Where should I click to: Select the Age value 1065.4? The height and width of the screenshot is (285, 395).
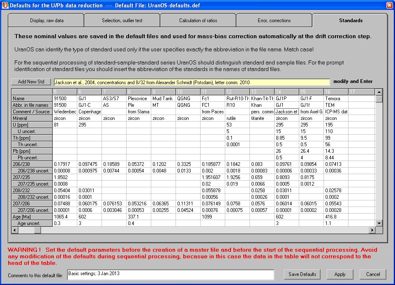pos(65,216)
